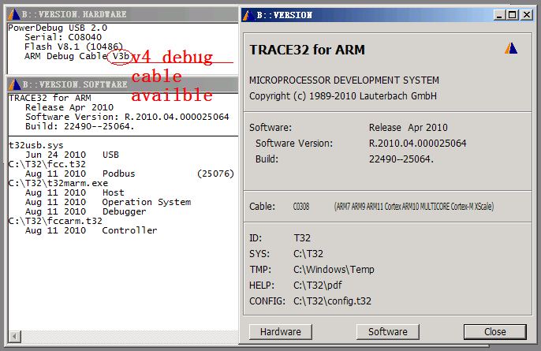Click ID value 'T32'
The height and width of the screenshot is (351, 541).
click(302, 238)
